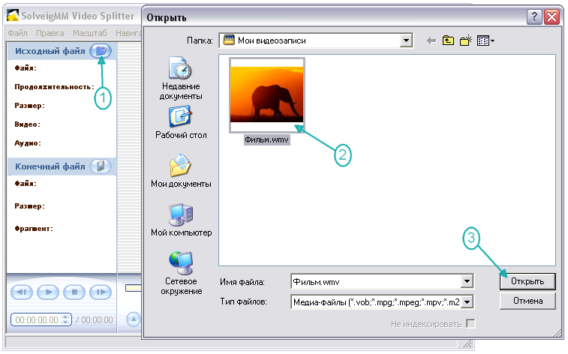568x354 pixels.
Task: Open Мои документы in places bar
Action: click(181, 171)
